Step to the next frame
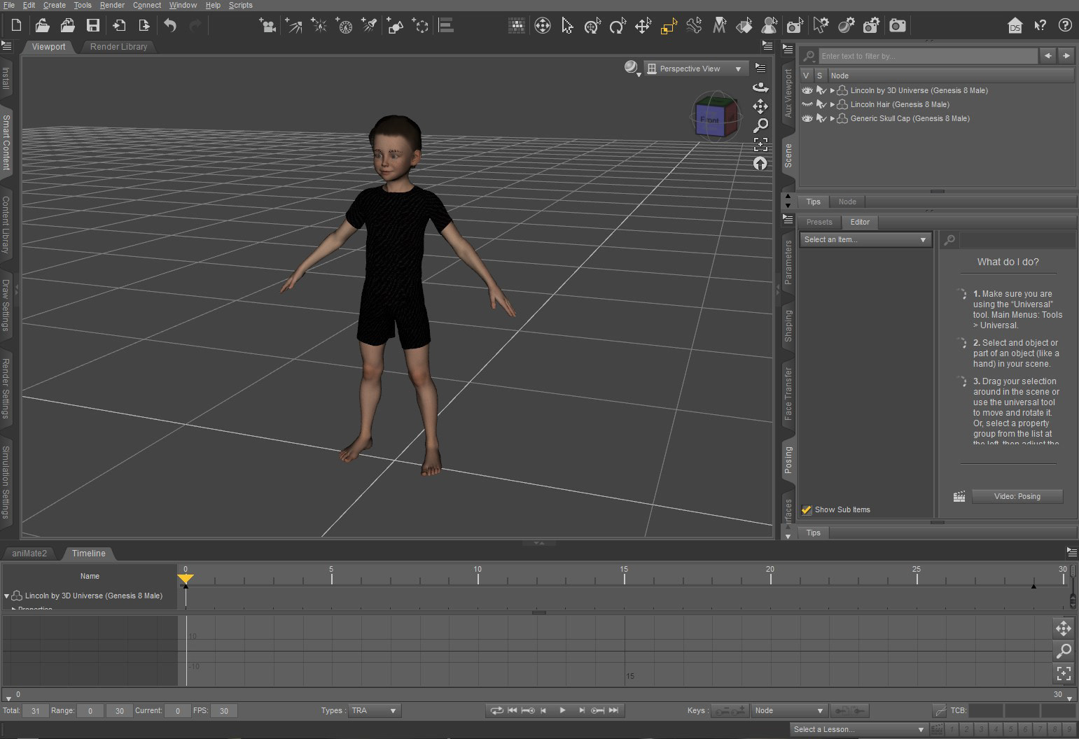Screen dimensions: 1079x739 click(581, 710)
